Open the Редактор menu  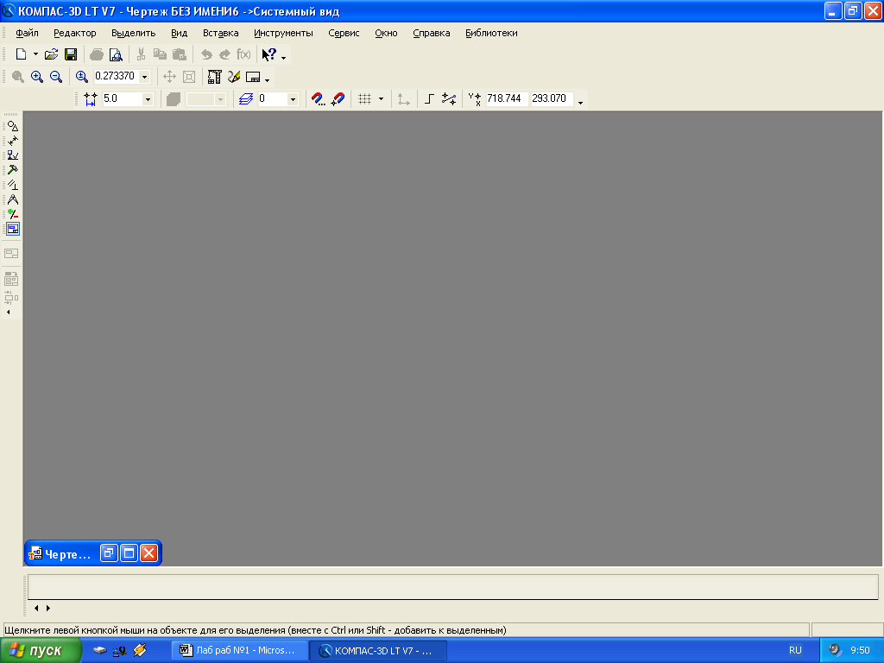tap(75, 33)
